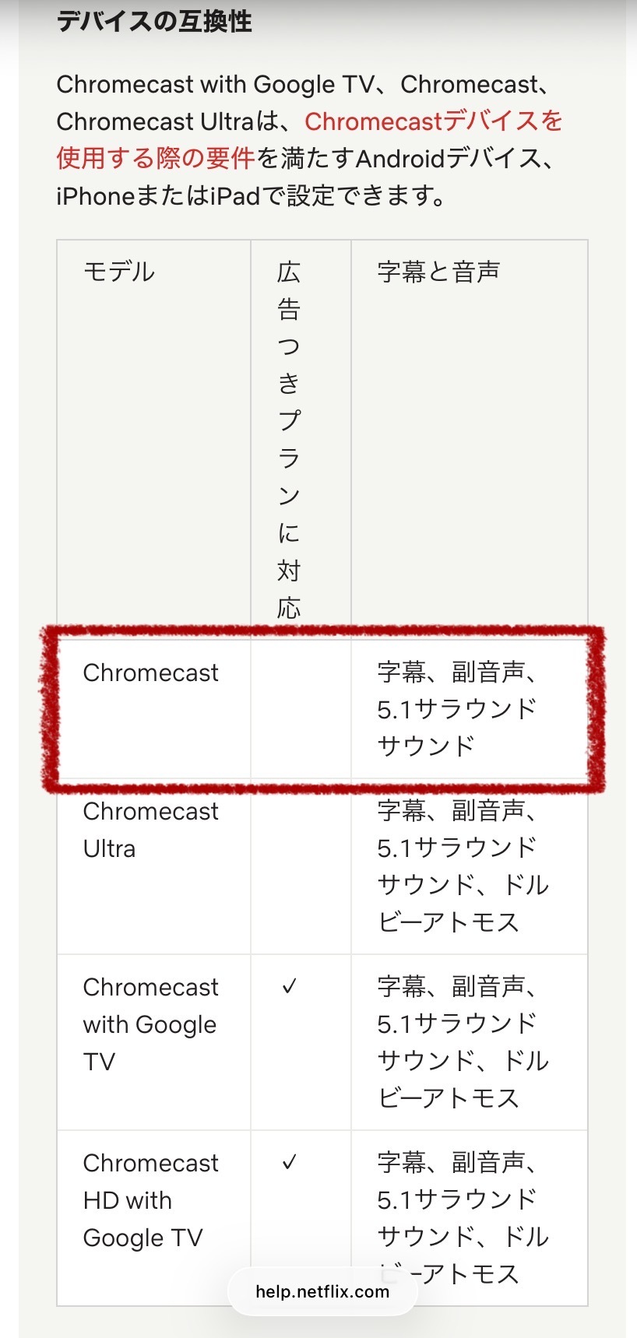Click the intro paragraph text mentioning iPhoneまたはiPad
The image size is (637, 1338).
(251, 196)
